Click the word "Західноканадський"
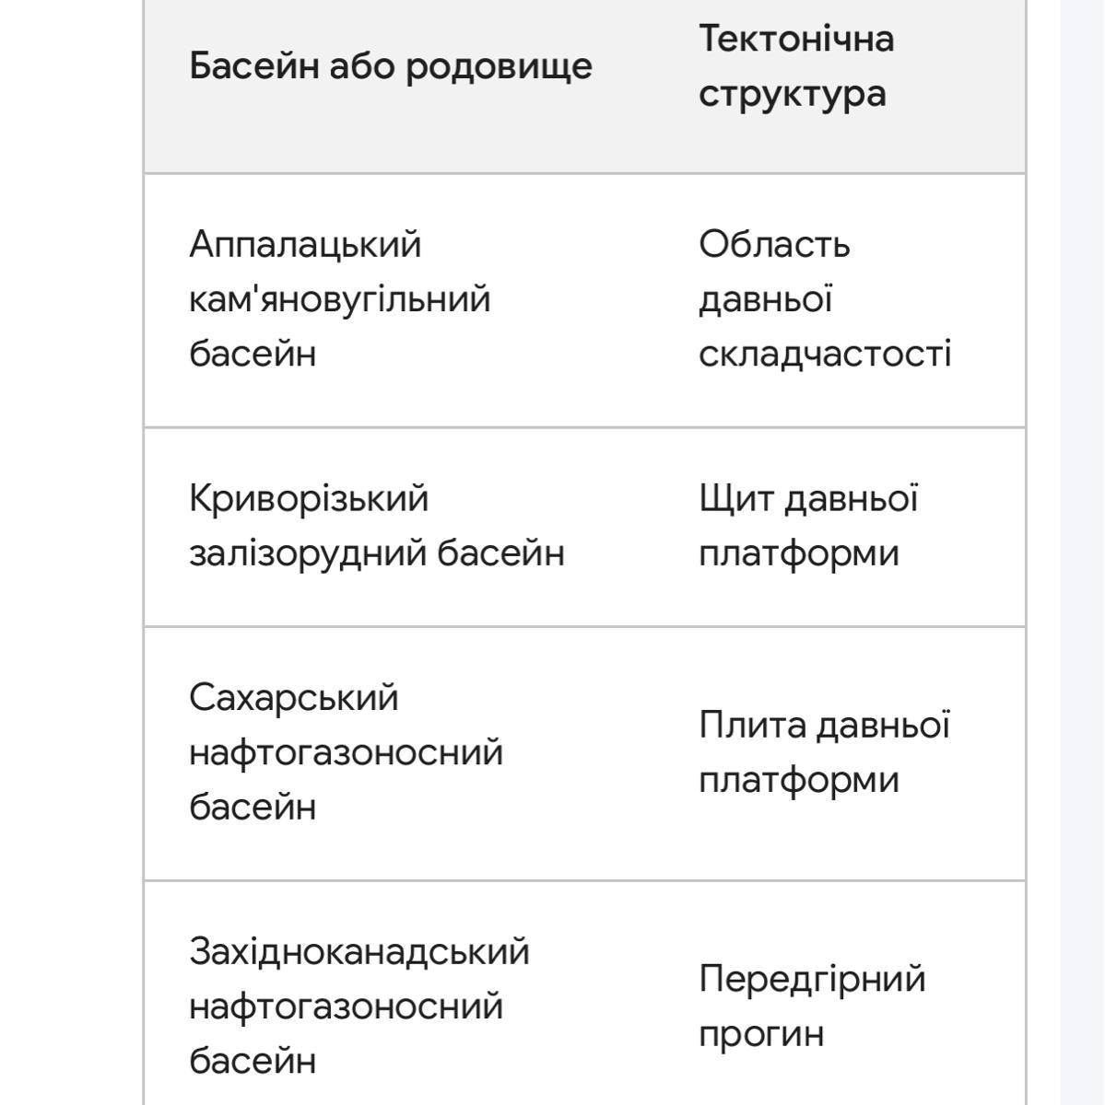This screenshot has height=1105, width=1105. (359, 951)
